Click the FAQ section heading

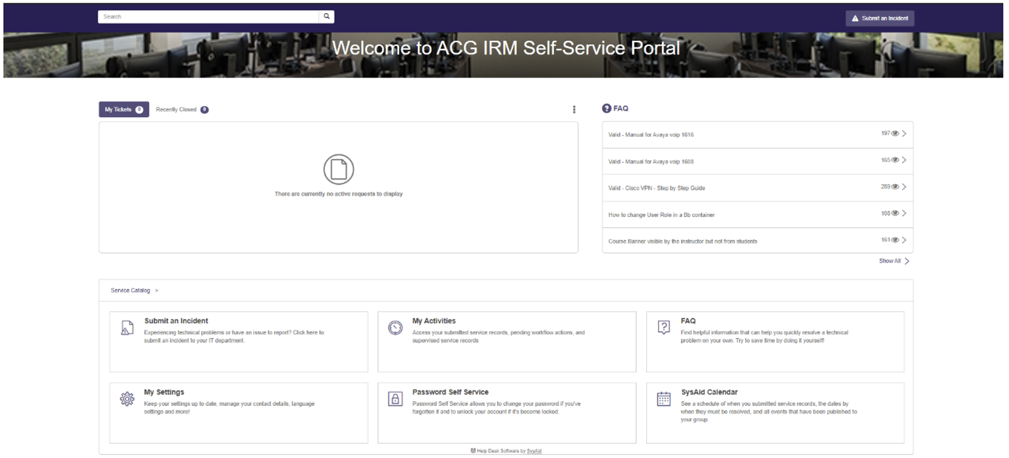tap(621, 109)
